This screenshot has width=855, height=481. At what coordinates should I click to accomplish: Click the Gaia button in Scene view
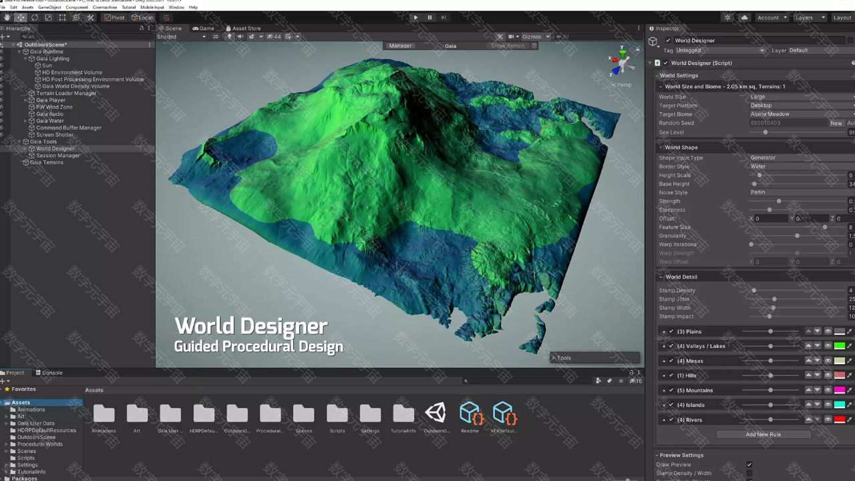pyautogui.click(x=451, y=46)
